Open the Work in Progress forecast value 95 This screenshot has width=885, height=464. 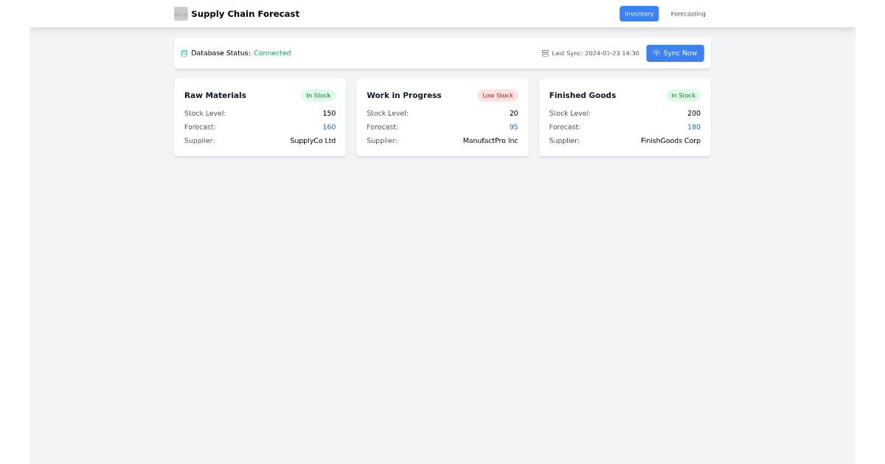point(513,127)
